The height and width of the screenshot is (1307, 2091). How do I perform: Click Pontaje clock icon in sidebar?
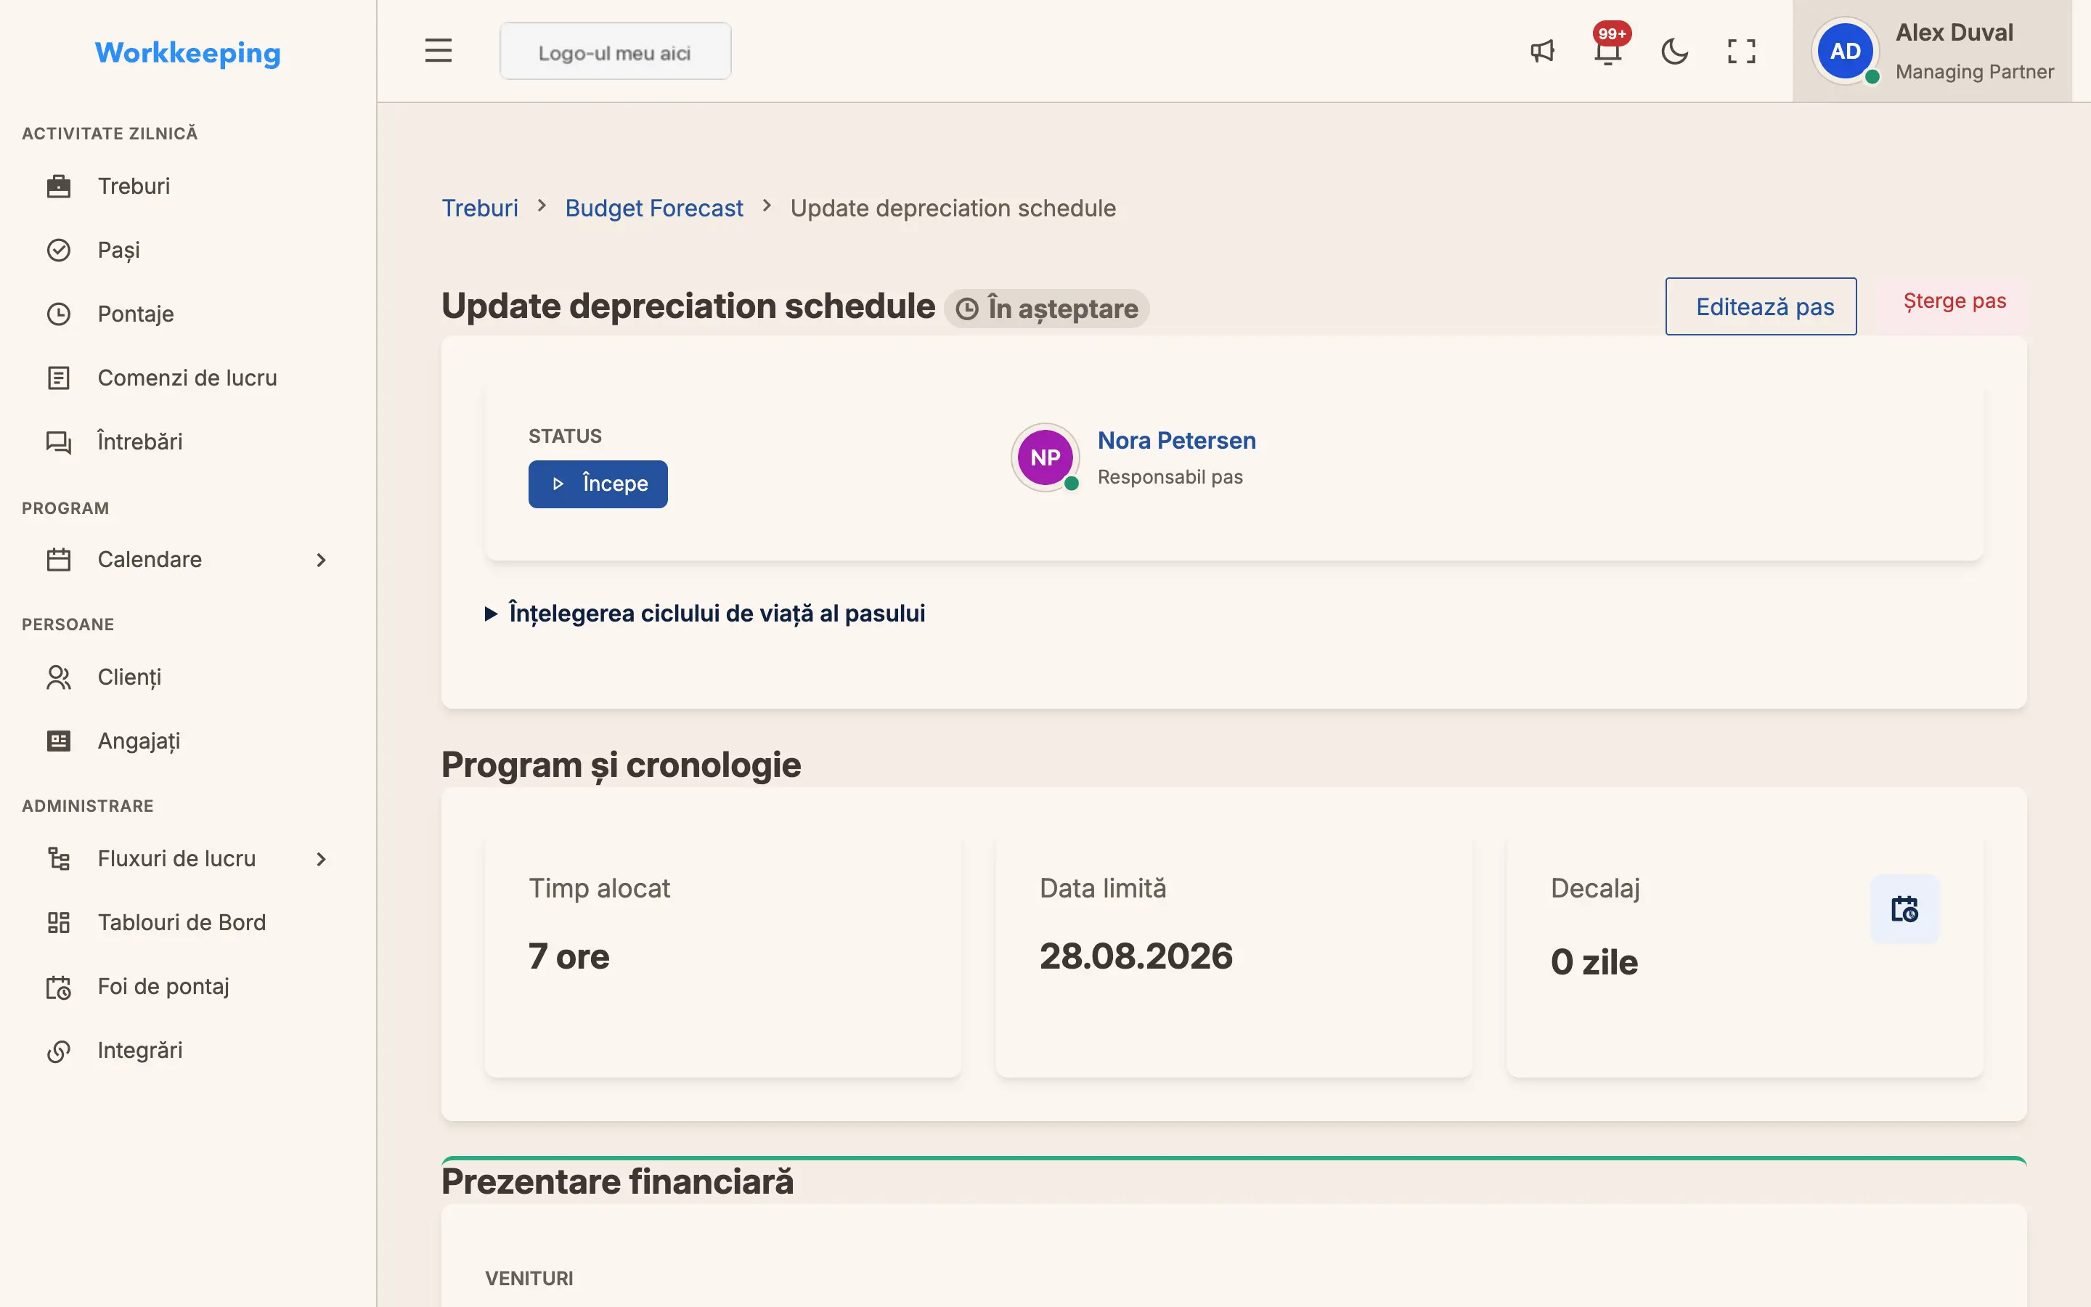[x=59, y=314]
